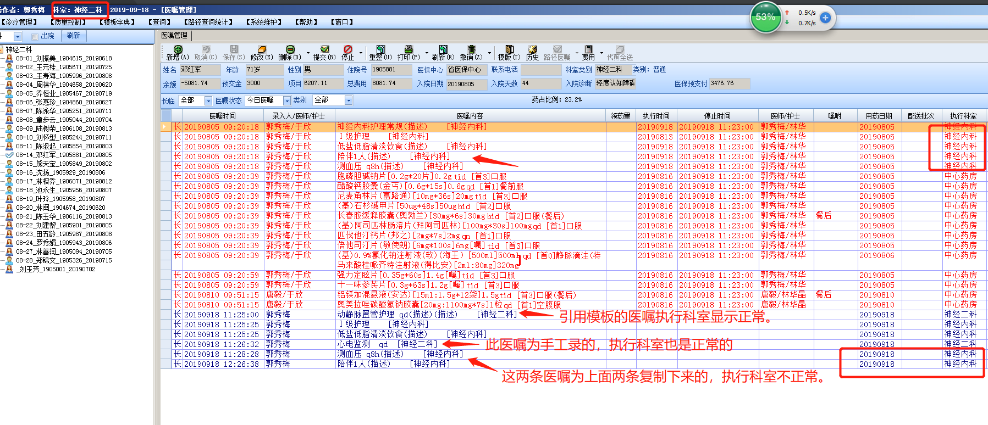Click the 刷新 button in the patient list panel

[73, 36]
